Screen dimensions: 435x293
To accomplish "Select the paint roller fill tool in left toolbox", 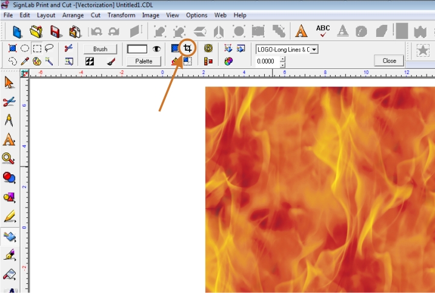I will tap(10, 274).
